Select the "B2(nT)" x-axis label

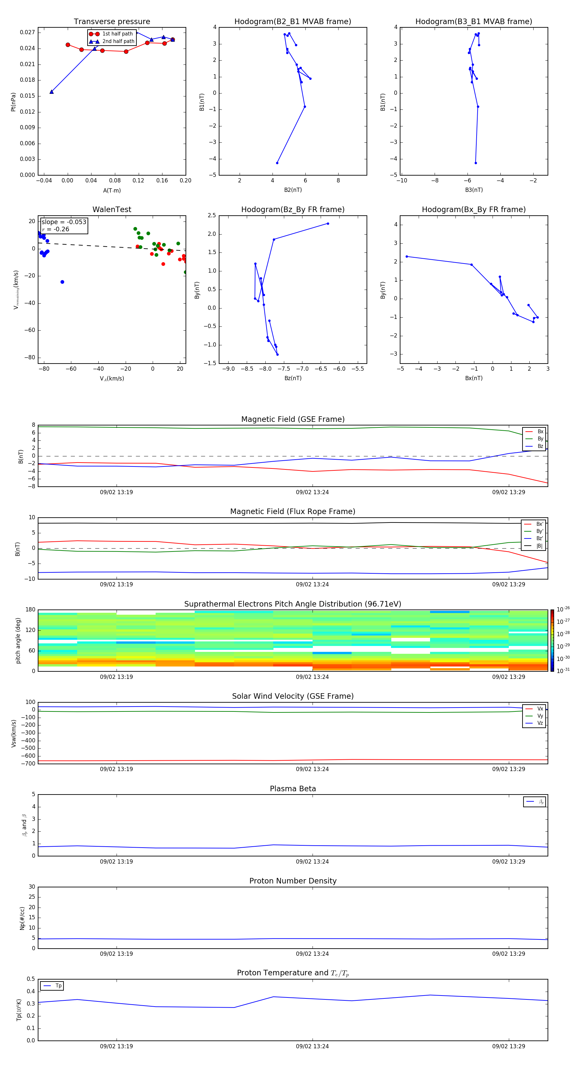293,190
